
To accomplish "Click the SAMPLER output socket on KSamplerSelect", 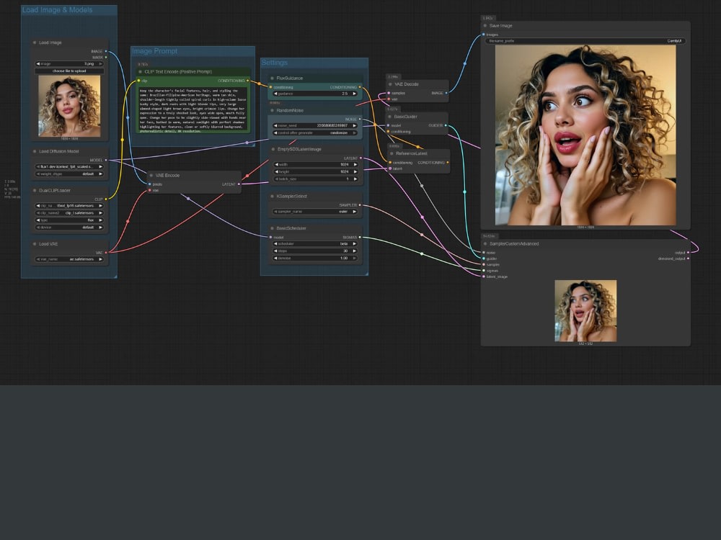I will (360, 205).
